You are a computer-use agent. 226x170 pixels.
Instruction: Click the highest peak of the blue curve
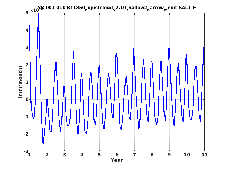(38, 14)
